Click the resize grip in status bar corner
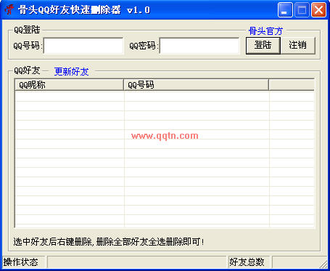330x271 pixels. 323,264
